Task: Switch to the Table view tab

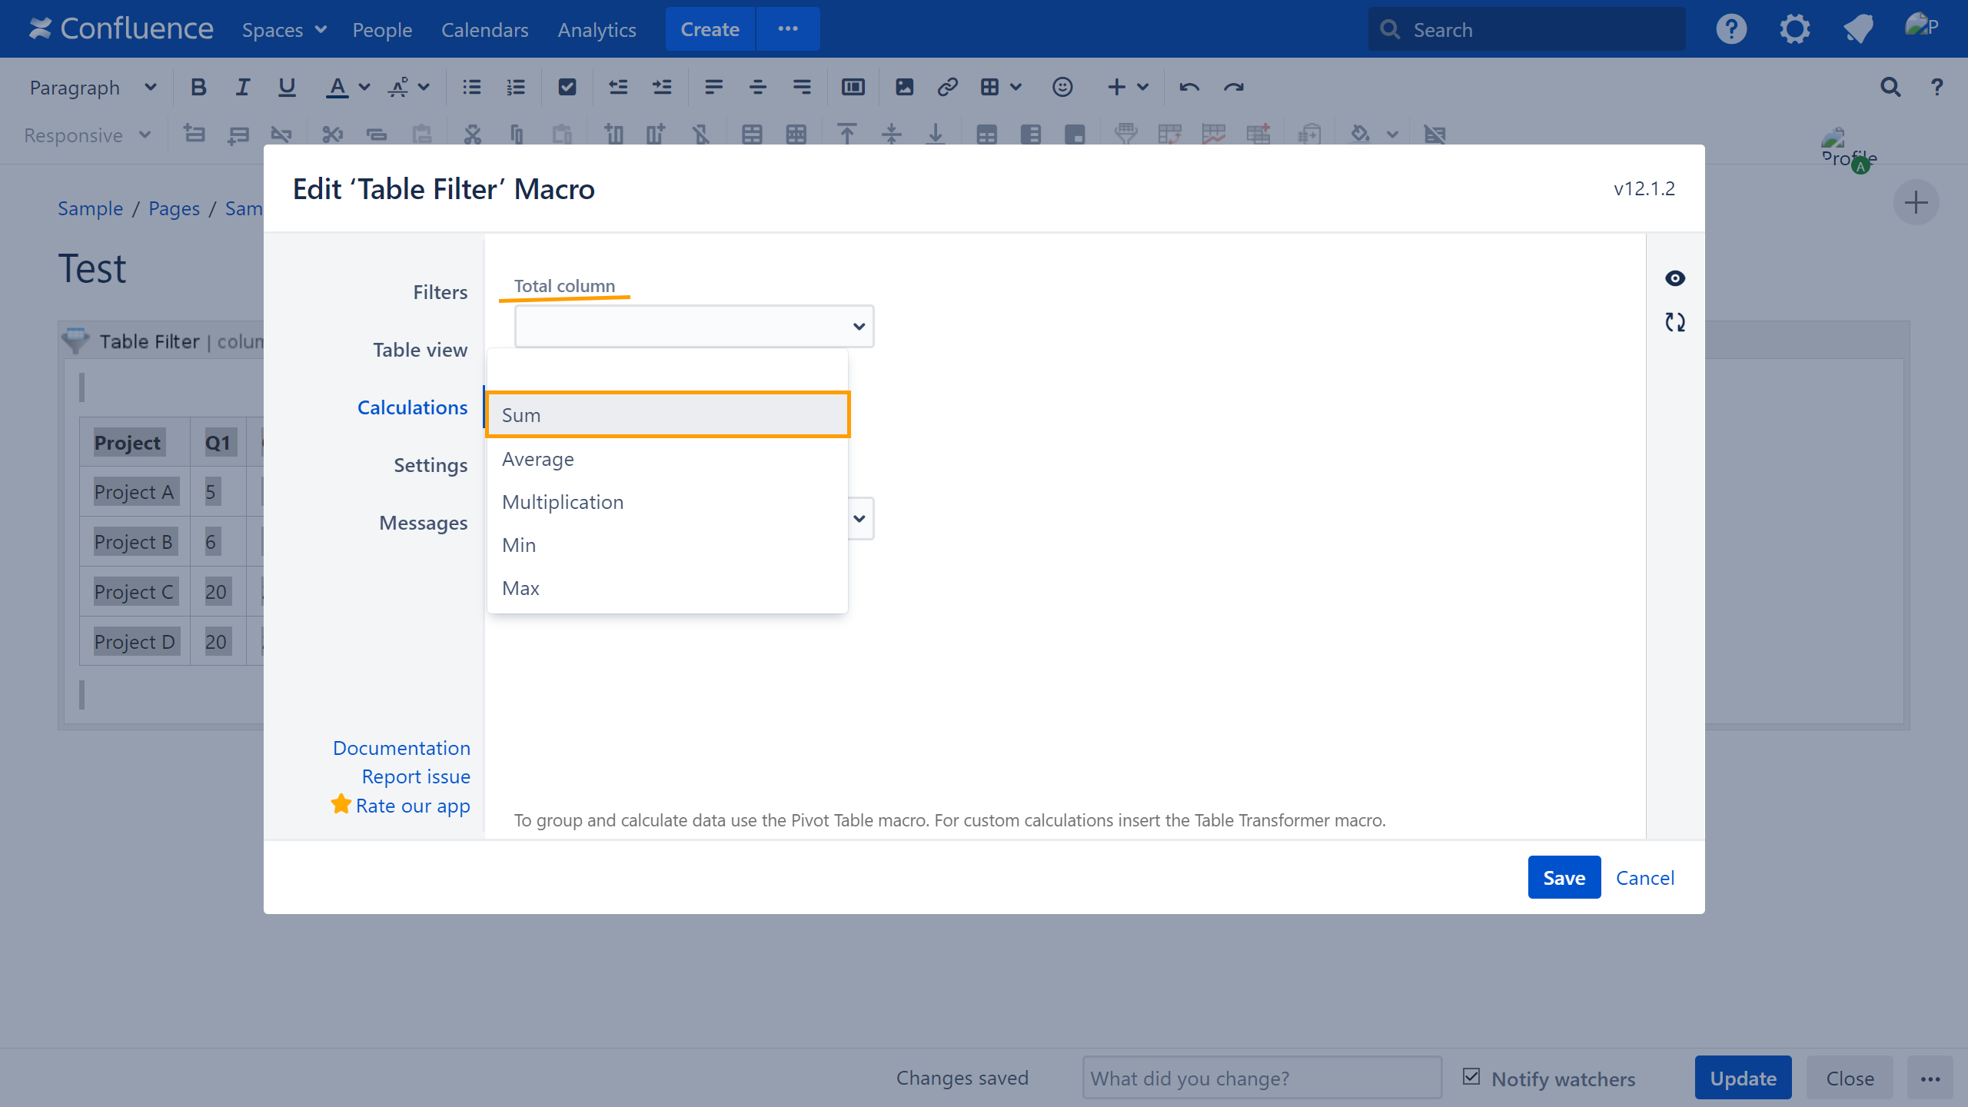Action: coord(420,350)
